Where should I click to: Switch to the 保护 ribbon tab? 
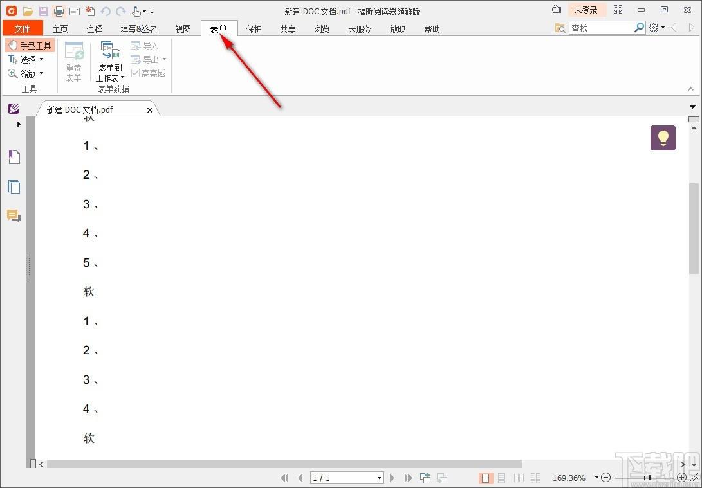[x=254, y=29]
